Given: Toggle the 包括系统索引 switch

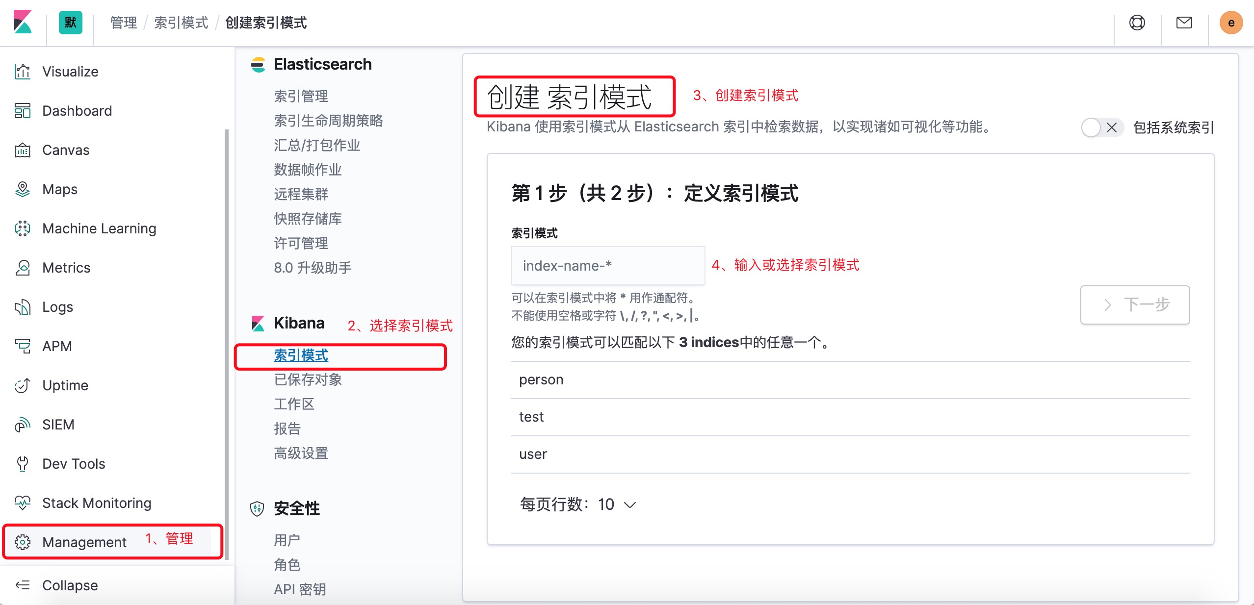Looking at the screenshot, I should point(1102,128).
